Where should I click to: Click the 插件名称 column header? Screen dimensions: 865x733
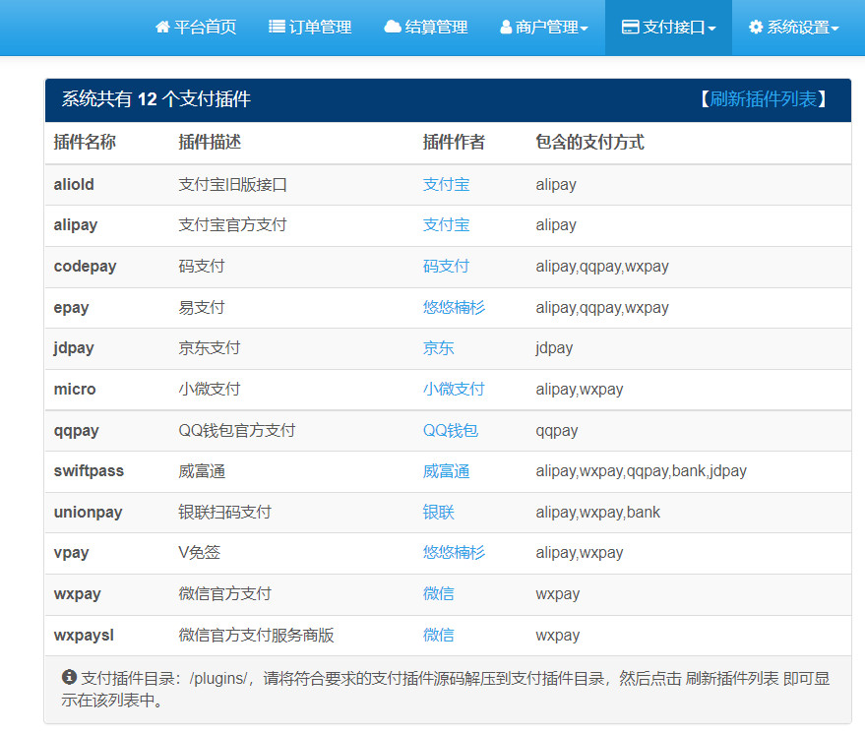[85, 143]
